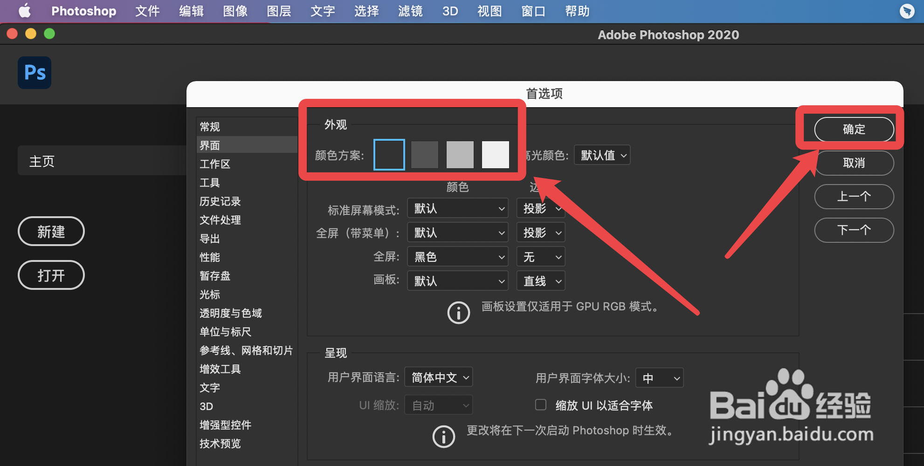
Task: Select 增效工具 preferences category
Action: click(247, 369)
